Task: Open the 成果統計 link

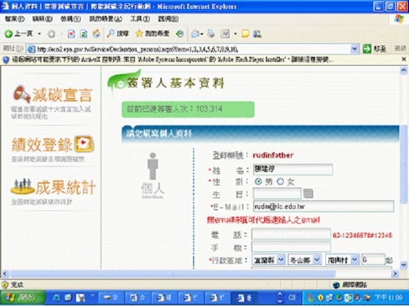Action: pos(54,187)
